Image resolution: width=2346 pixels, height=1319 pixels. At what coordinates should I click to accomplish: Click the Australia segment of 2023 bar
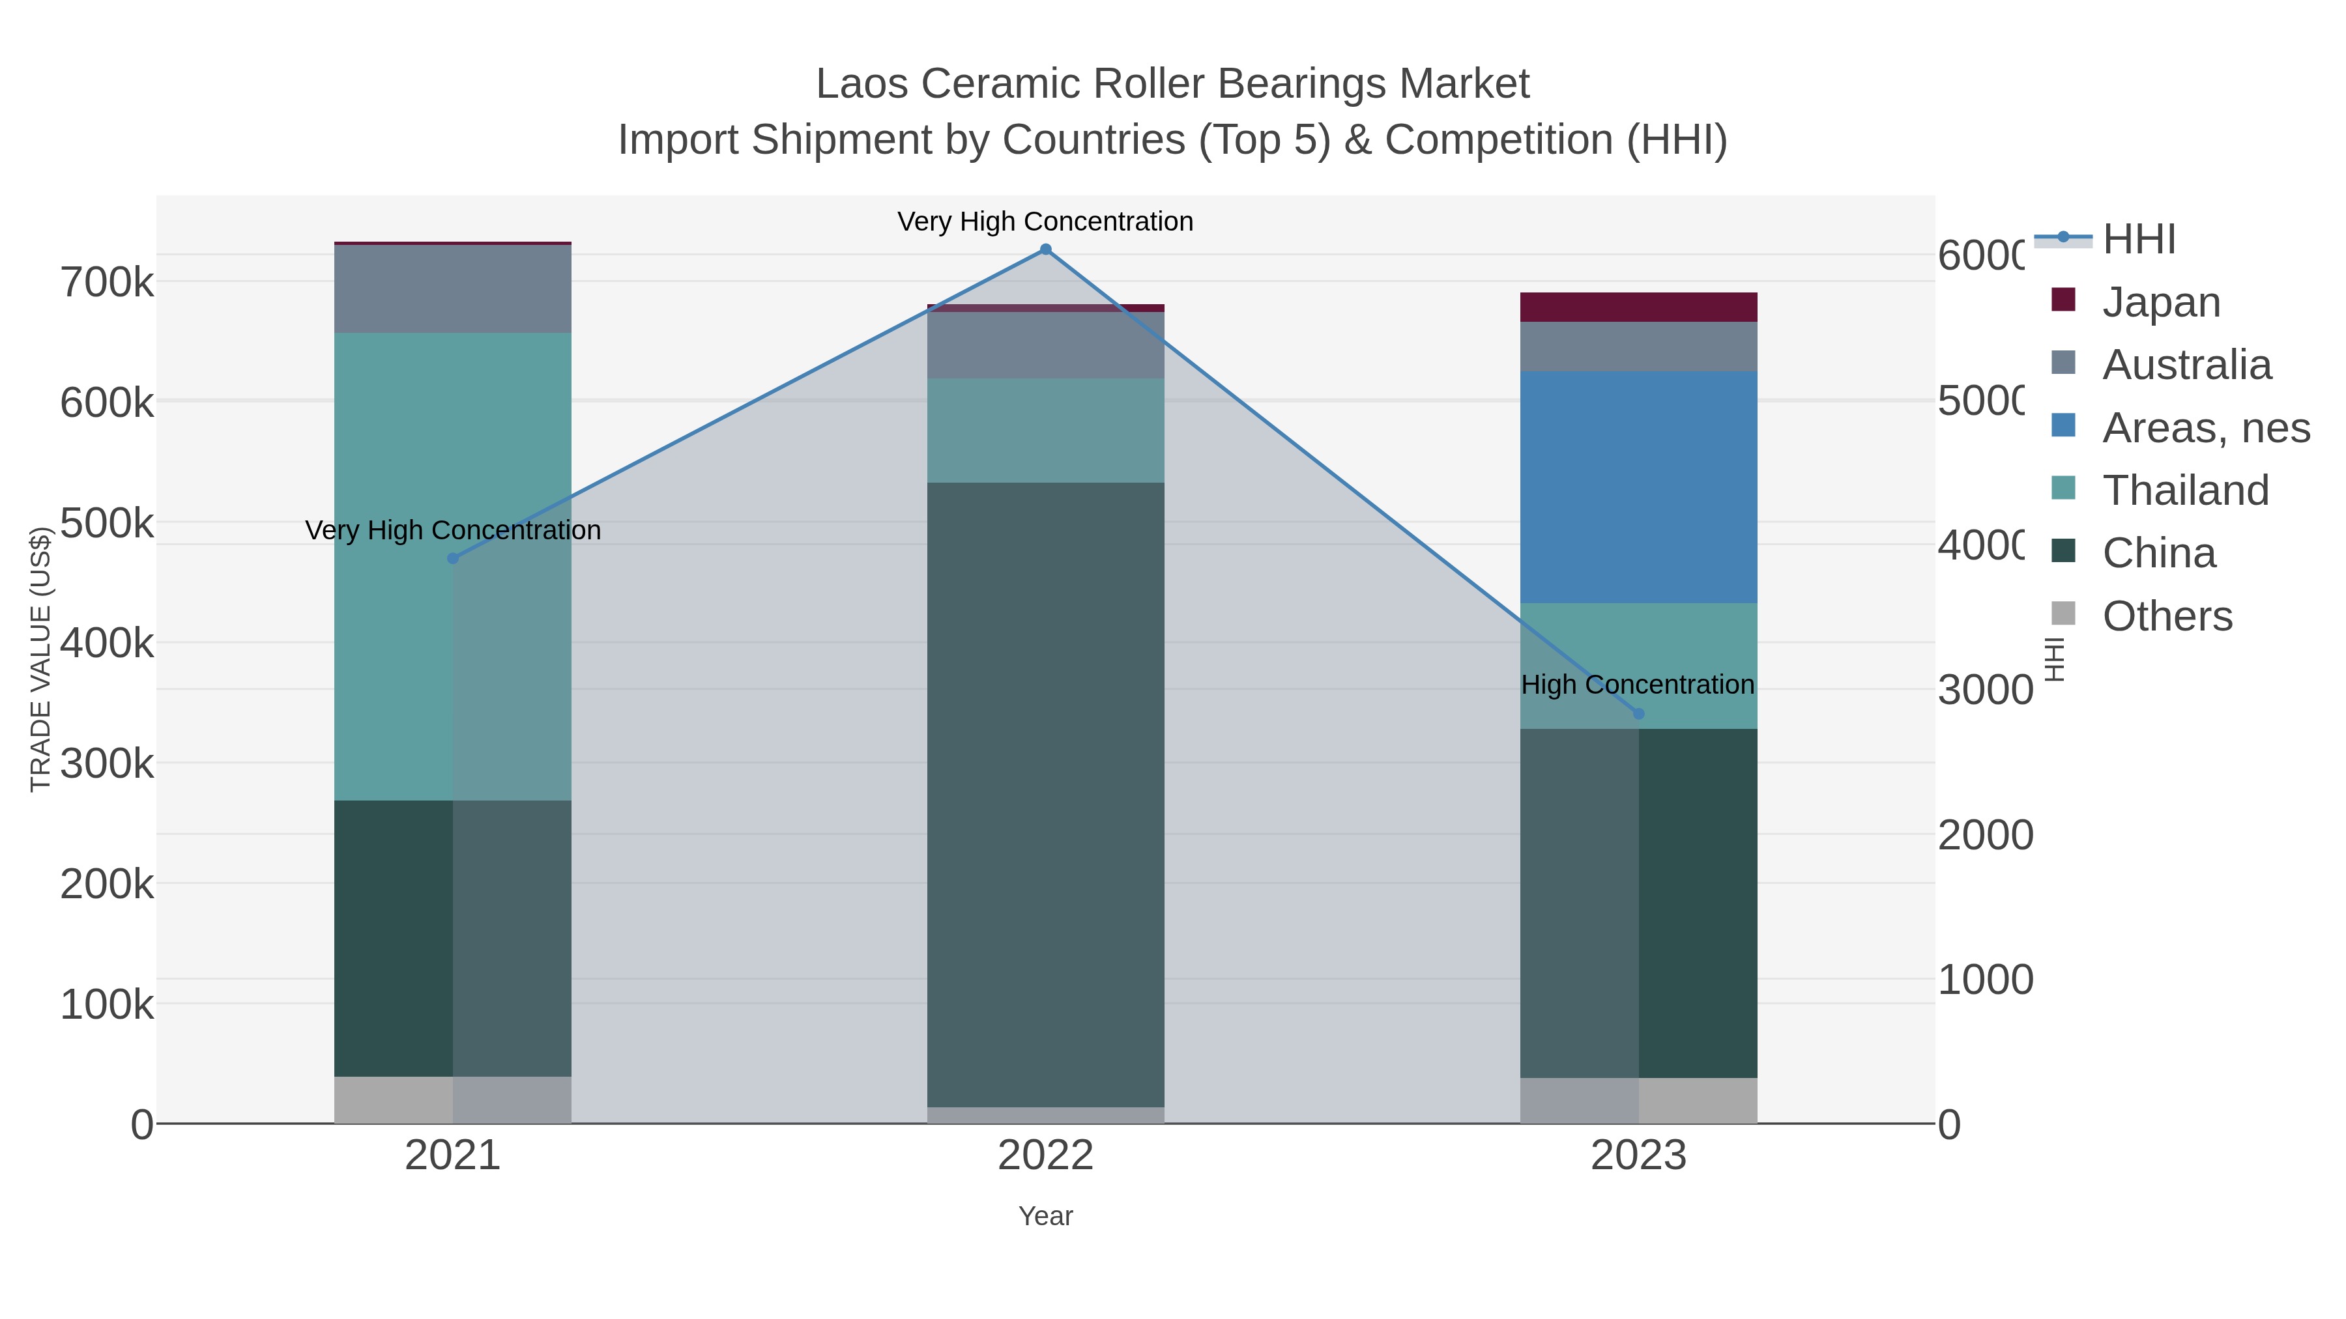pyautogui.click(x=1638, y=347)
